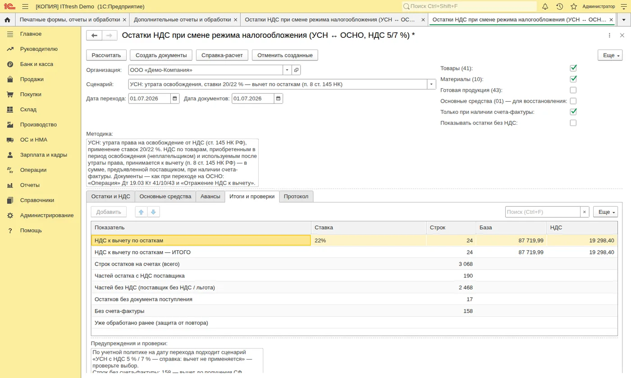
Task: Select the Без счета-фактуры row
Action: 354,311
